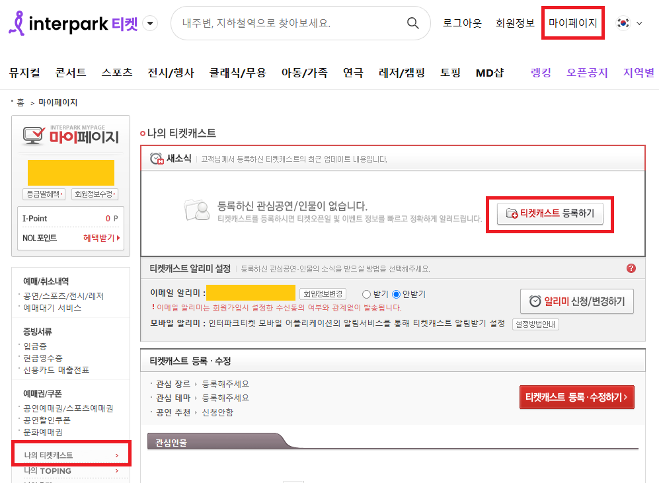Image resolution: width=659 pixels, height=483 pixels.
Task: Click the arrow next to 나의 TOPING
Action: [x=117, y=471]
